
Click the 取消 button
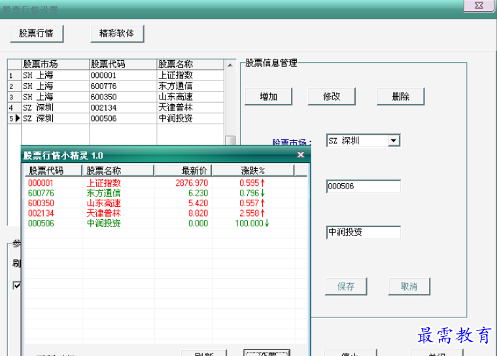pyautogui.click(x=409, y=287)
